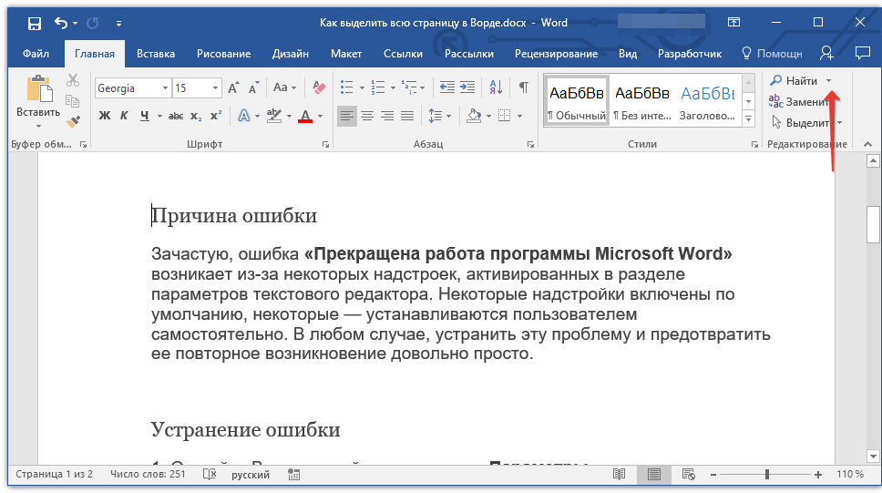Toggle bold formatting (Ж)

click(x=104, y=116)
